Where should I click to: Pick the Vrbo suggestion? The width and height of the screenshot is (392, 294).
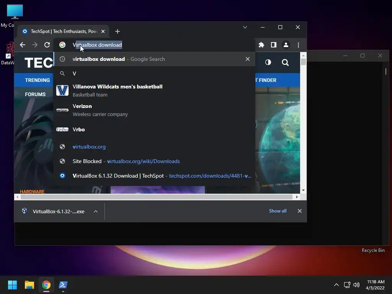pyautogui.click(x=154, y=129)
